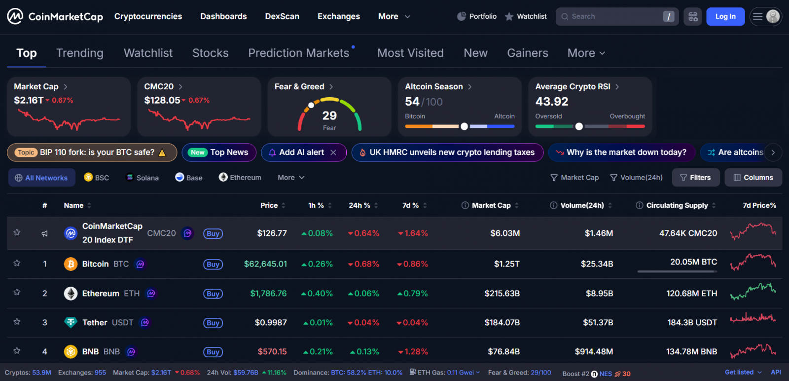Screen dimensions: 789x381
Task: Switch to the Prediction Markets tab
Action: click(x=299, y=53)
